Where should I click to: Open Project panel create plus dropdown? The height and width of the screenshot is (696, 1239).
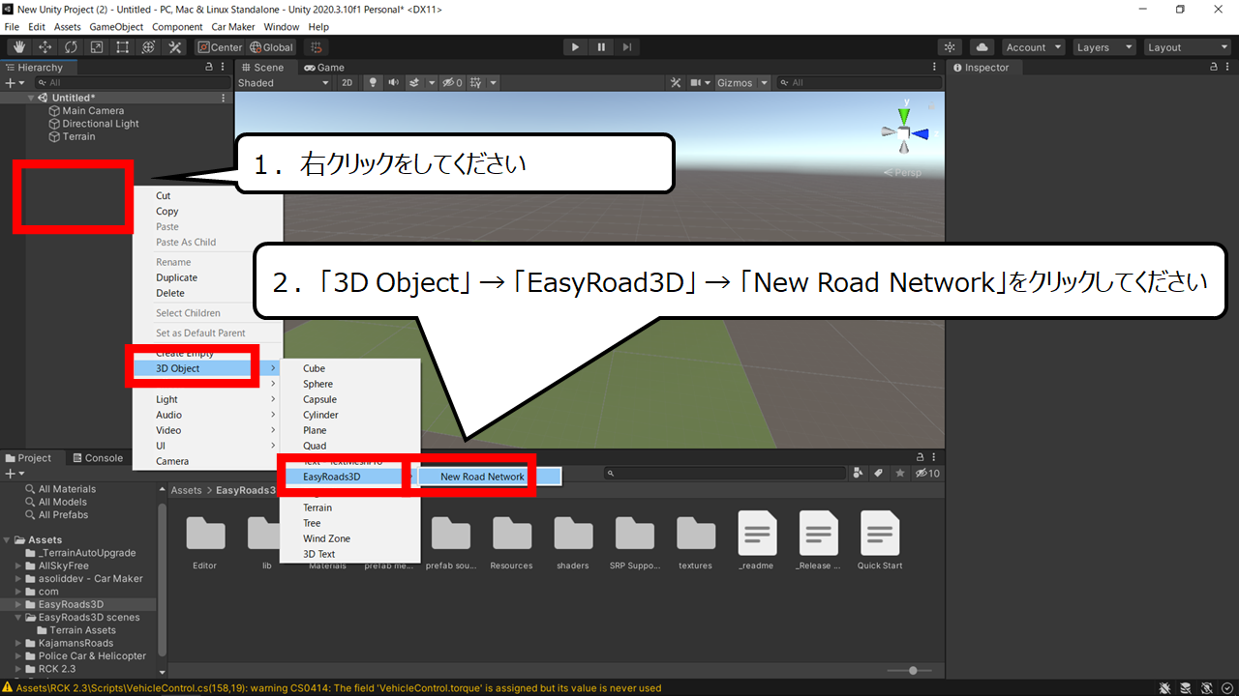point(13,474)
